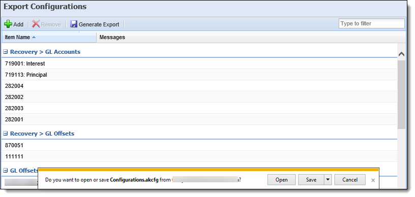Focus the Type to filter field
This screenshot has width=415, height=197.
point(372,23)
